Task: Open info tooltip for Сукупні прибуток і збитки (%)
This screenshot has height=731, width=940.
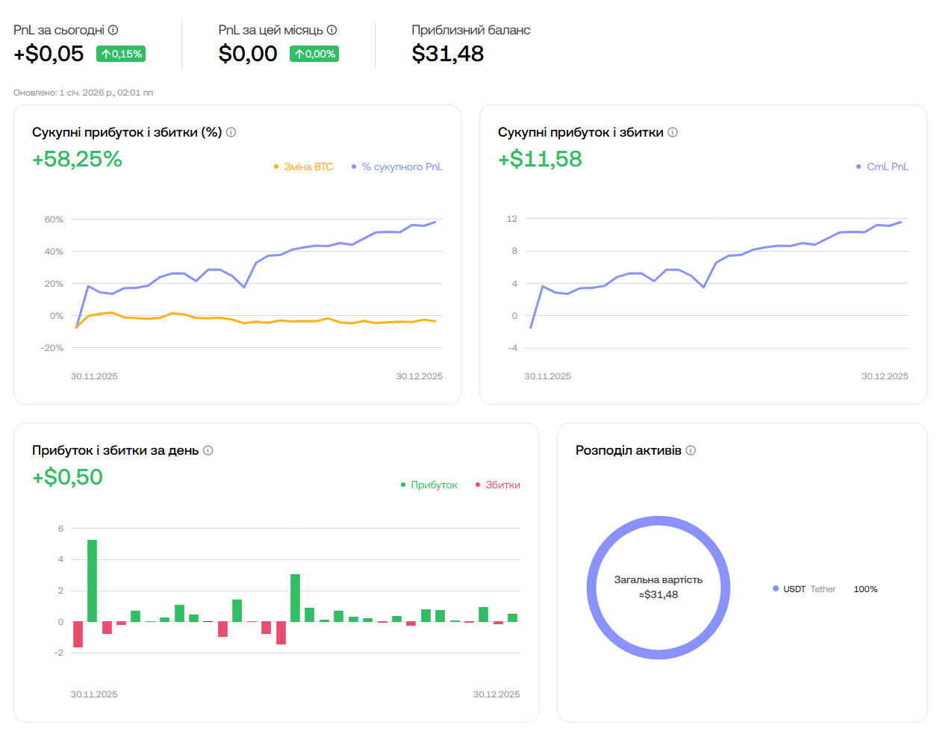Action: click(231, 132)
